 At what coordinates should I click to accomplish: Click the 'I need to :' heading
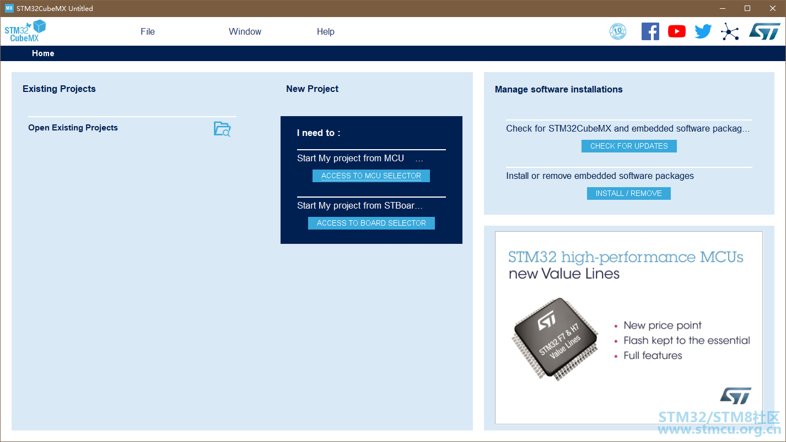coord(319,133)
